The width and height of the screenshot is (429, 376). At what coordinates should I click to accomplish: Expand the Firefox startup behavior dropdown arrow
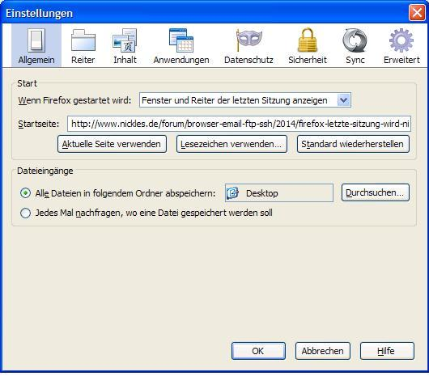[343, 100]
